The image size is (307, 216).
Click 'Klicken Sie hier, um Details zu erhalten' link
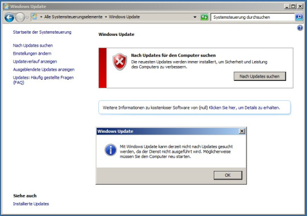pyautogui.click(x=244, y=108)
